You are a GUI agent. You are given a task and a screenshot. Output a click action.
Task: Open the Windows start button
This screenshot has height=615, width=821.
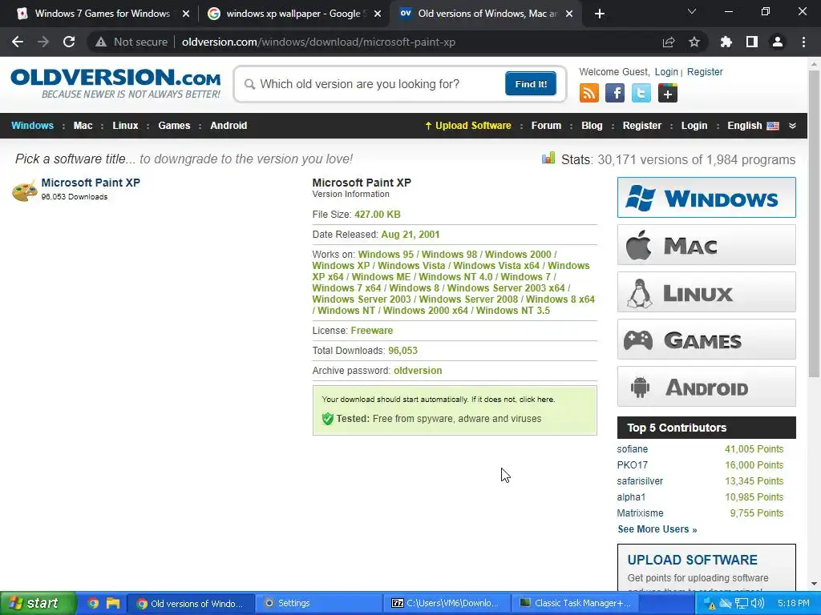pyautogui.click(x=38, y=603)
